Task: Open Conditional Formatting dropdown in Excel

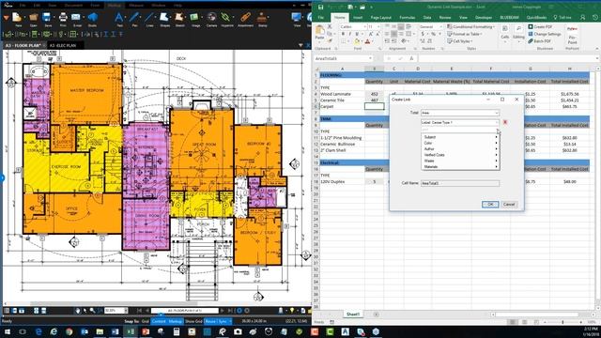Action: (x=470, y=27)
